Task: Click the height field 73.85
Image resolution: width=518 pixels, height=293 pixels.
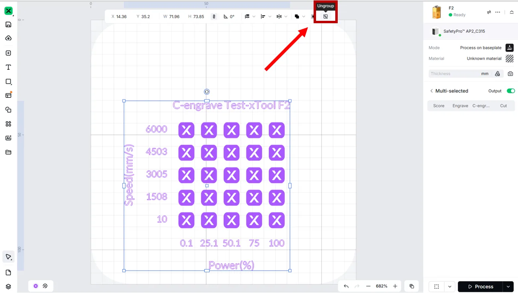Action: pos(196,16)
